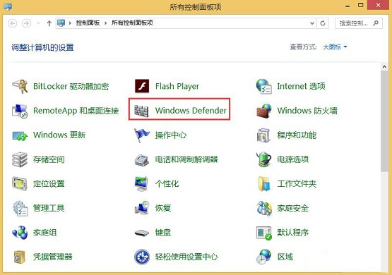Viewport: 392px width, 275px height.
Task: Click the Windows Defender text link
Action: 191,111
